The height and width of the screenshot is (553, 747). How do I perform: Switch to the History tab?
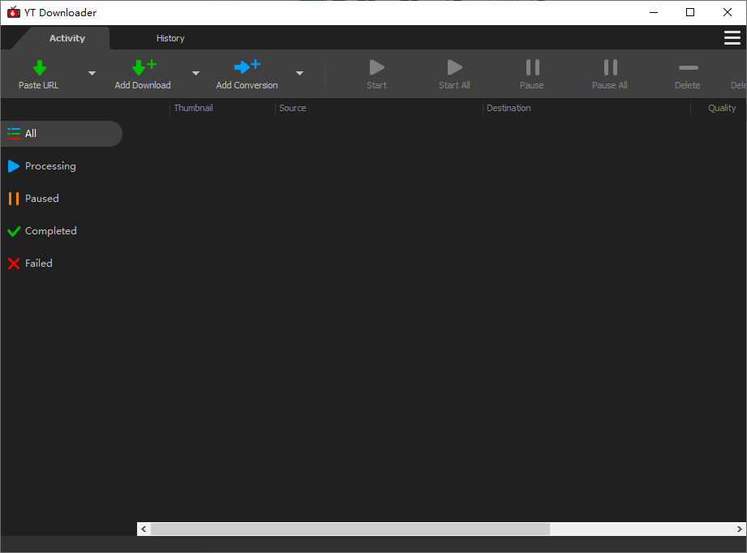pyautogui.click(x=170, y=37)
